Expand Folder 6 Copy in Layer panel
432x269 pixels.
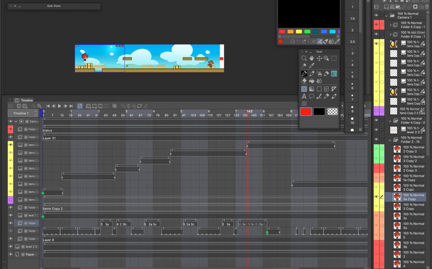[391, 35]
